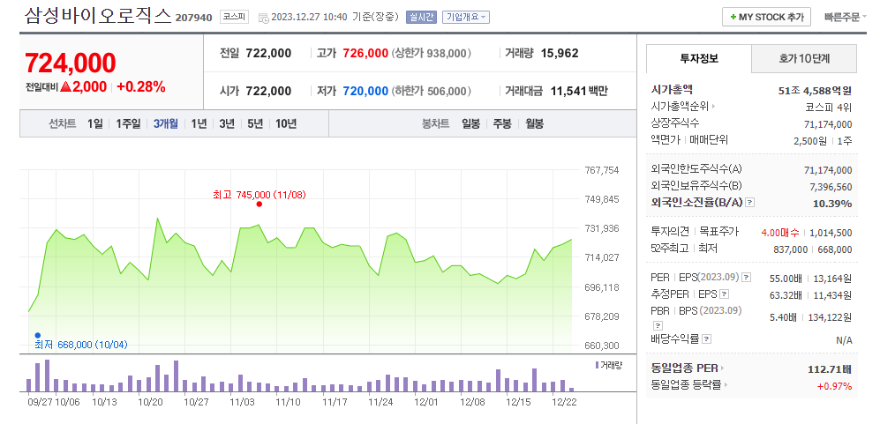Click the 09/27 date axis label
The image size is (895, 424).
39,402
